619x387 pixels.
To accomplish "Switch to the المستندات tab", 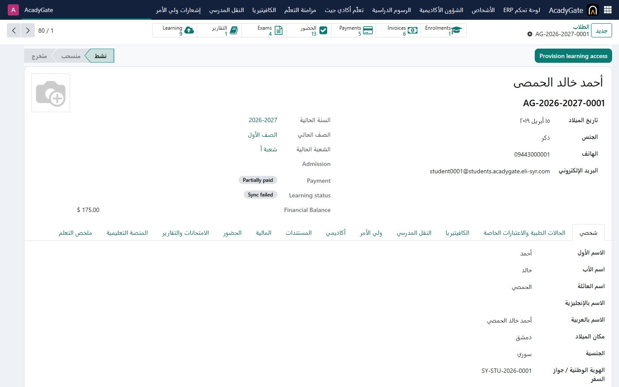I will (x=299, y=233).
